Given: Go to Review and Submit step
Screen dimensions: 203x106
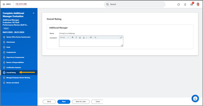Looking at the screenshot, I should pyautogui.click(x=13, y=83).
